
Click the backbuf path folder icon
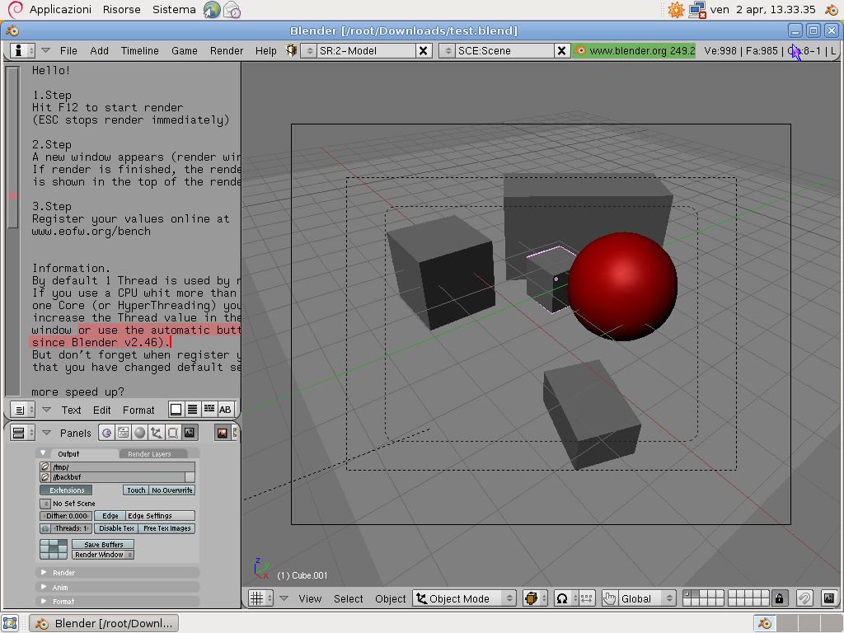(45, 477)
